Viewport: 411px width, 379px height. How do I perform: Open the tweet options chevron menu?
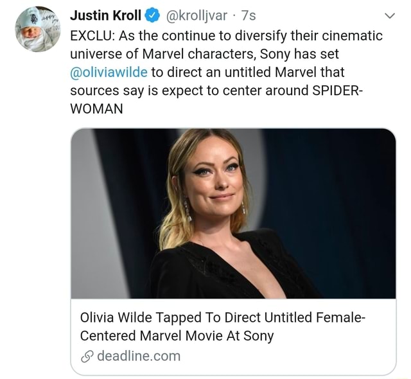387,15
